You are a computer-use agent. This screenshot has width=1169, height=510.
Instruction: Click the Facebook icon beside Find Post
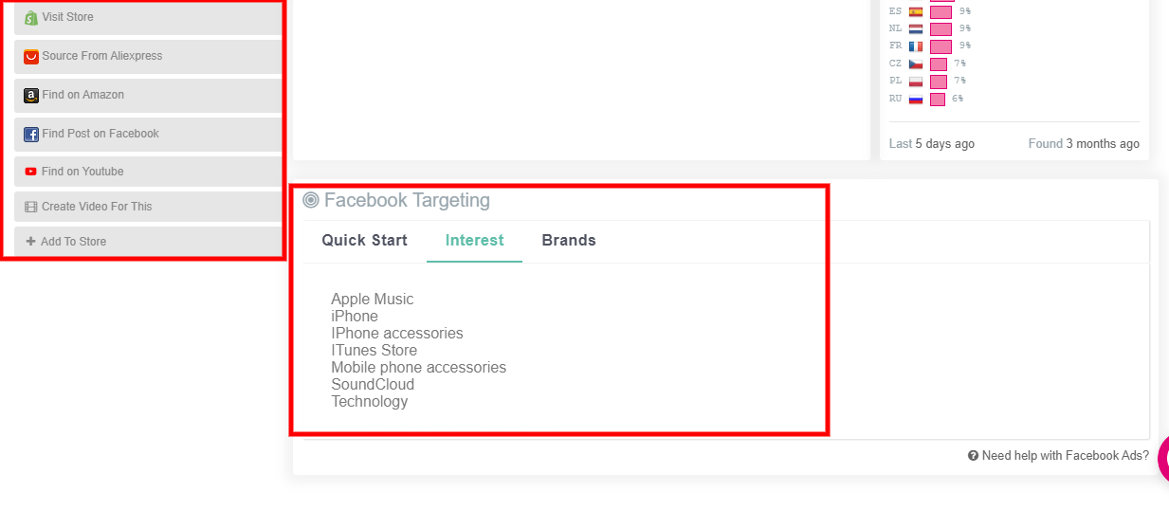[31, 135]
